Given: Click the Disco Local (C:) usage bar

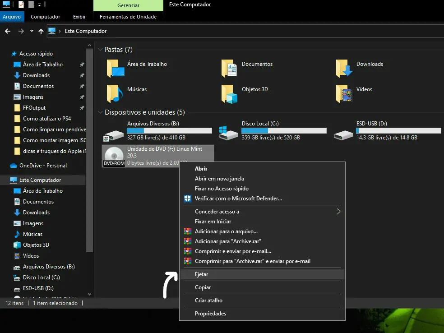Looking at the screenshot, I should [284, 130].
